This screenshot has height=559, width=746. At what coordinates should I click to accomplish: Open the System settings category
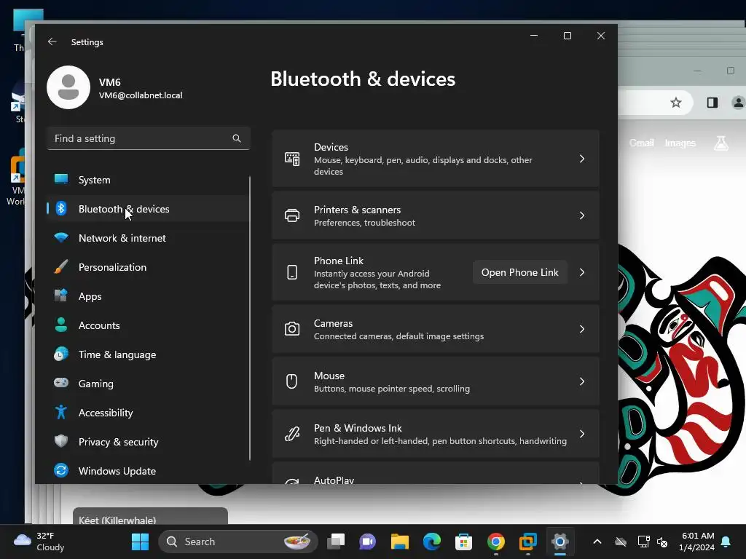coord(147,180)
